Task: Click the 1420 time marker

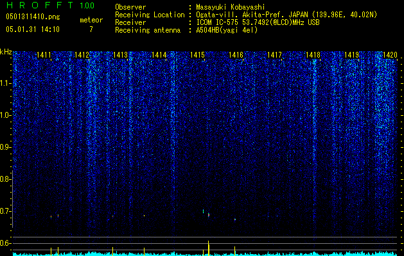Action: 390,54
